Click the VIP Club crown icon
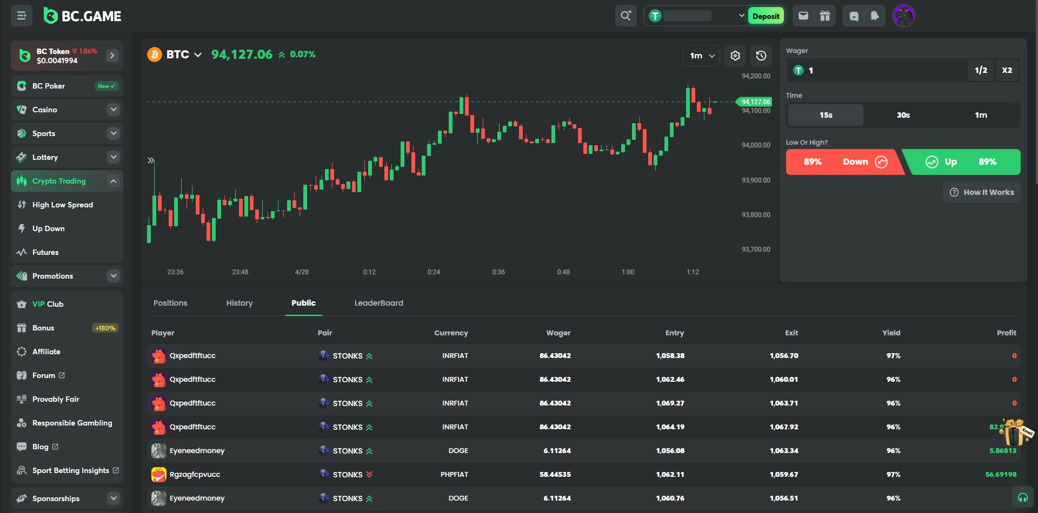The image size is (1038, 513). [x=22, y=304]
